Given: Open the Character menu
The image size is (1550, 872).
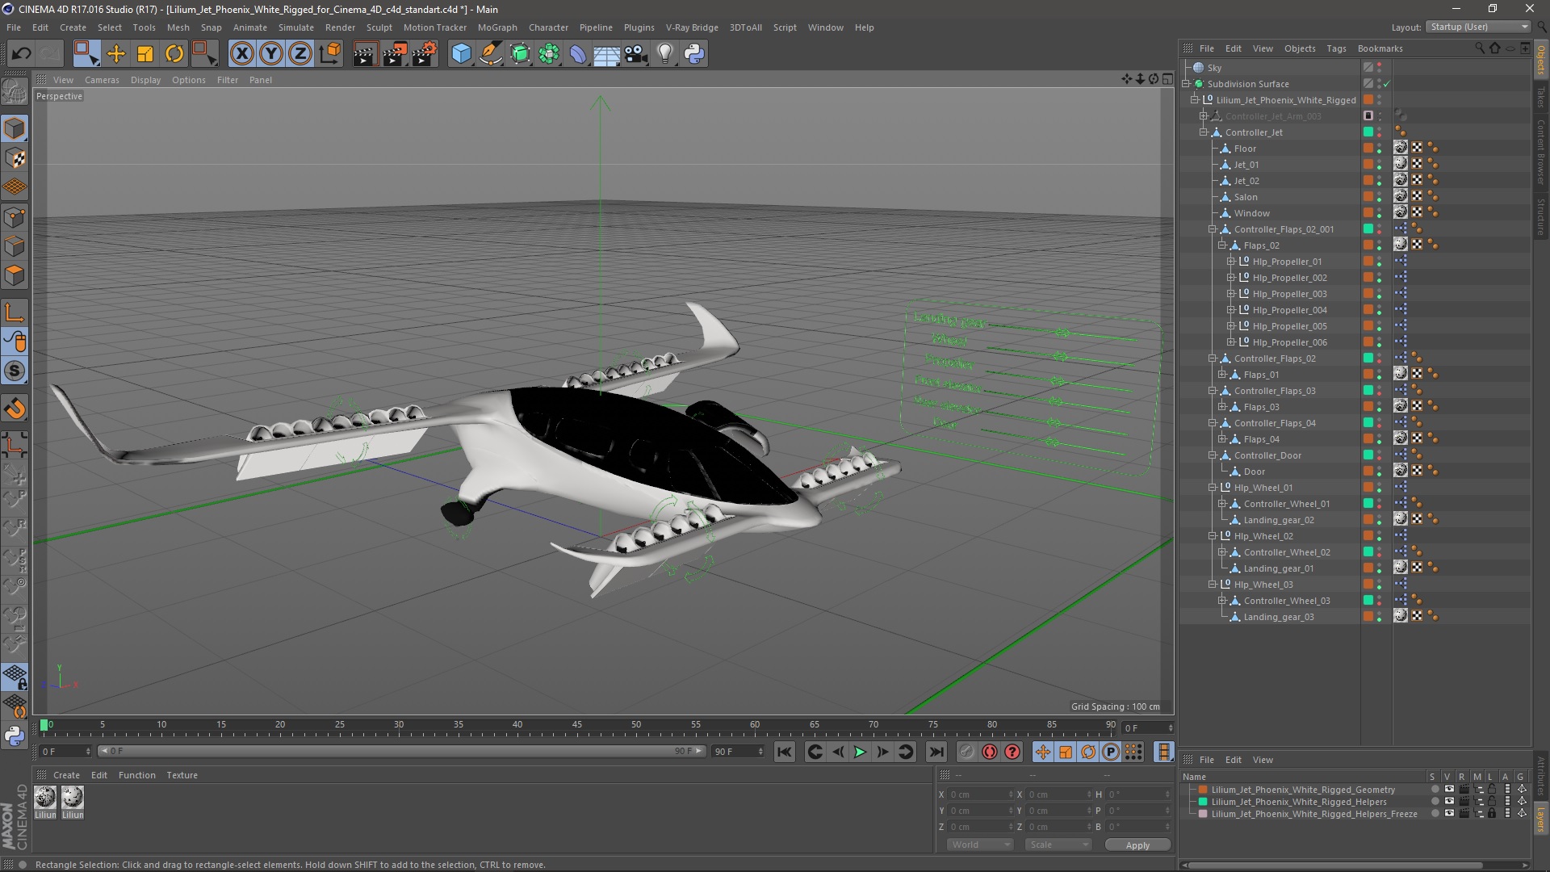Looking at the screenshot, I should [x=548, y=27].
